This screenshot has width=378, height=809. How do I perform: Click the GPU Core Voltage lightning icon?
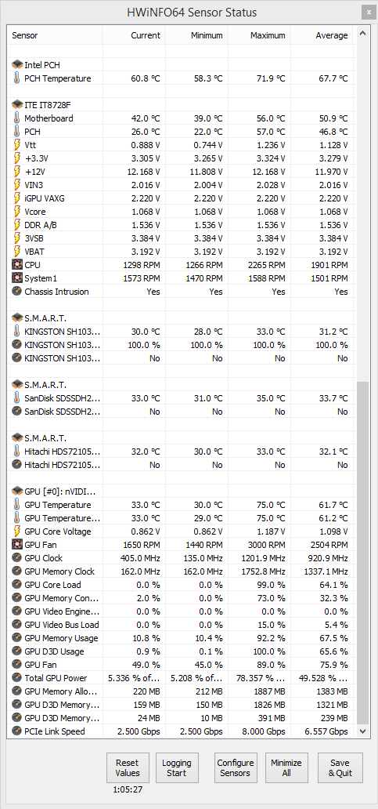pos(17,531)
